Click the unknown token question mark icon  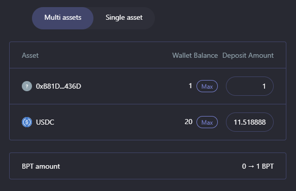click(x=27, y=86)
